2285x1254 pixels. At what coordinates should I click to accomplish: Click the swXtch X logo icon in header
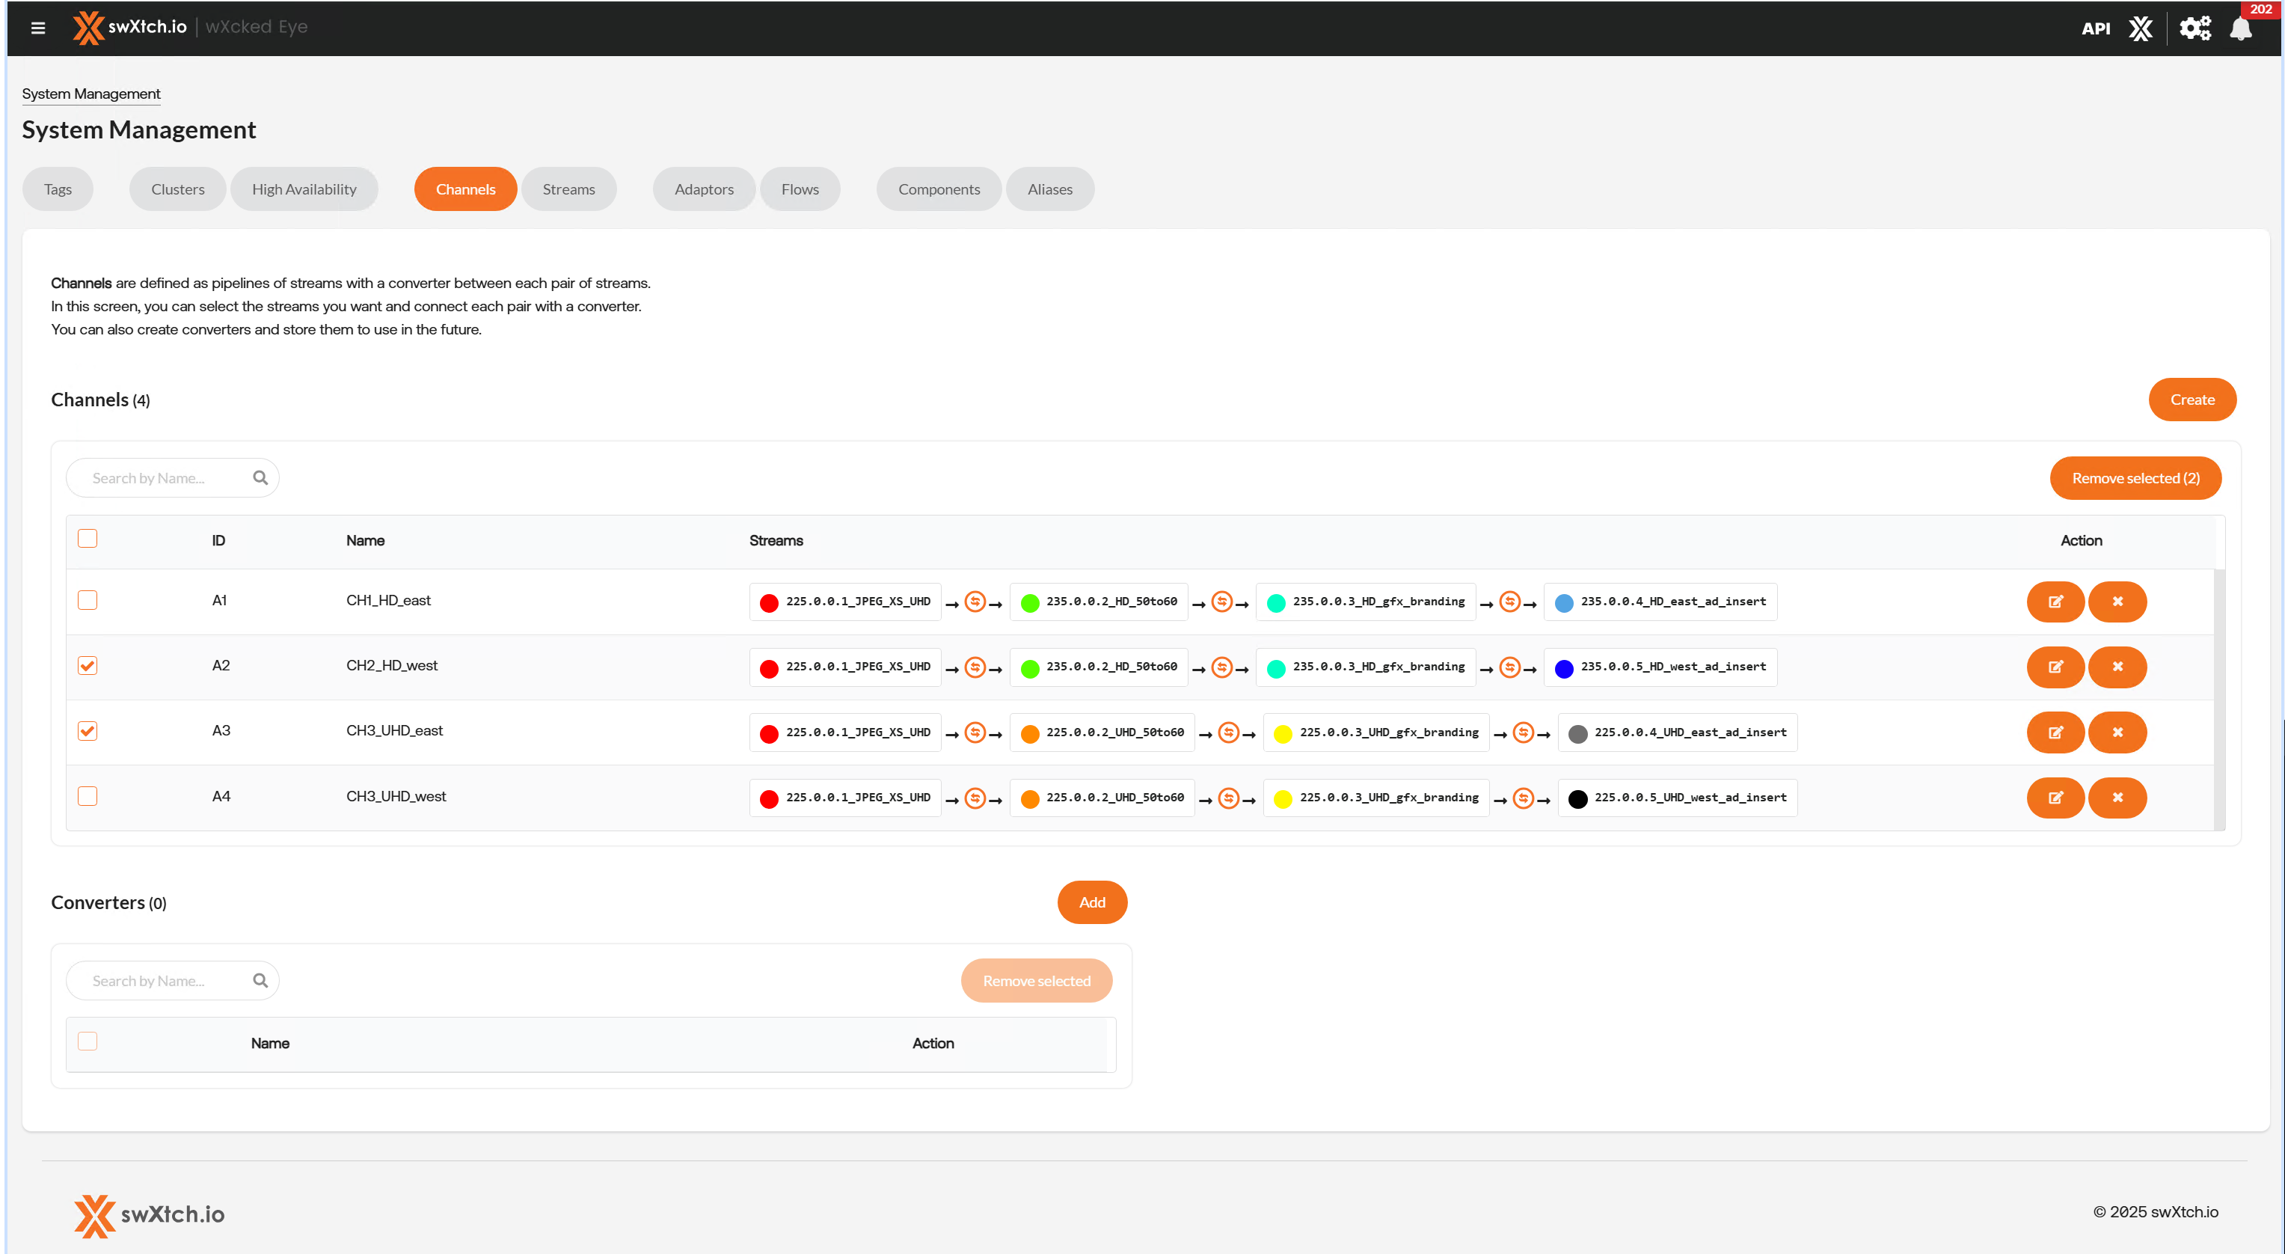[x=2141, y=28]
